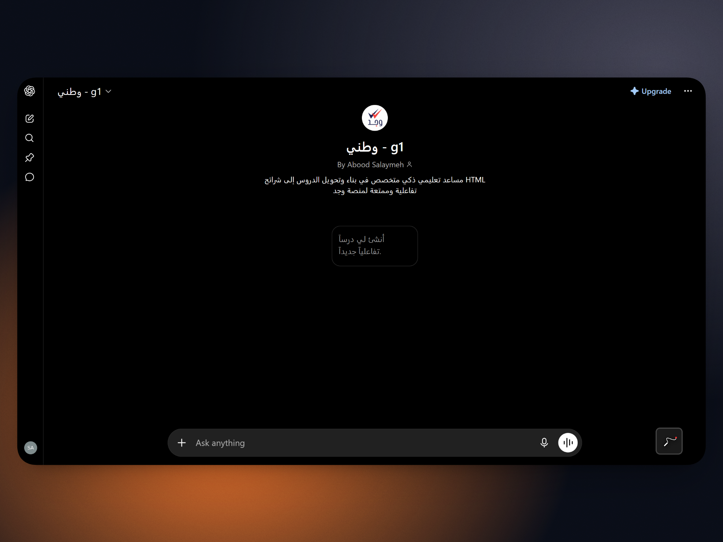Image resolution: width=723 pixels, height=542 pixels.
Task: Click the pin icon in the sidebar
Action: click(x=30, y=158)
